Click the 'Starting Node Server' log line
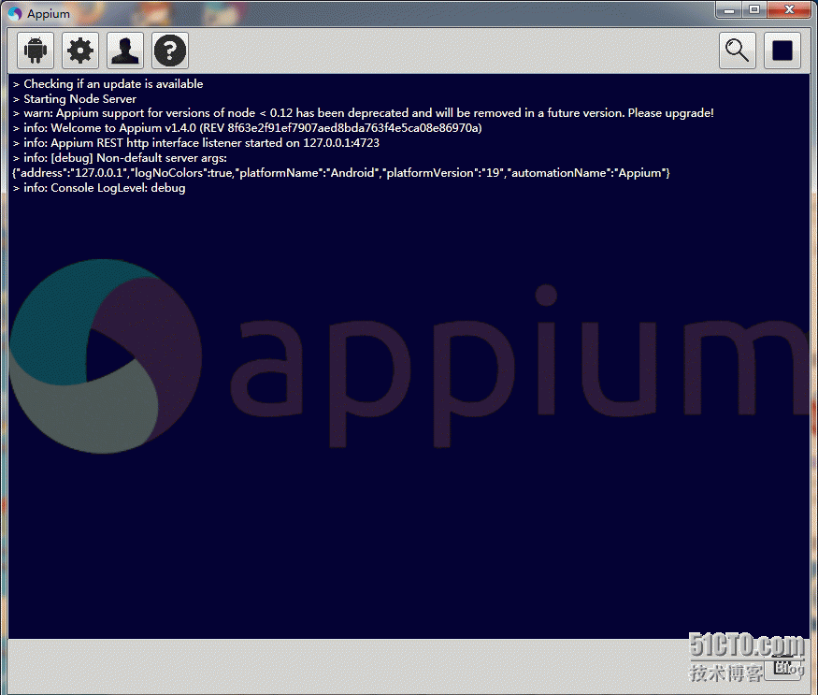Screen dimensions: 818x695 tap(75, 99)
